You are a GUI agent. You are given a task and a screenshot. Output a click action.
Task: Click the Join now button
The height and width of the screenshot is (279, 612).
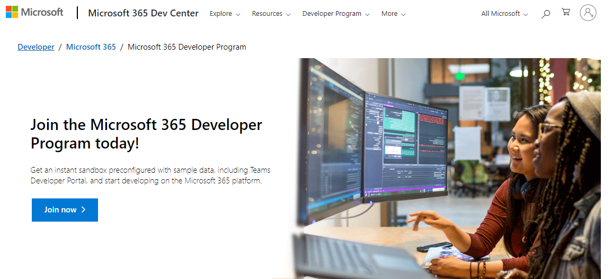65,210
